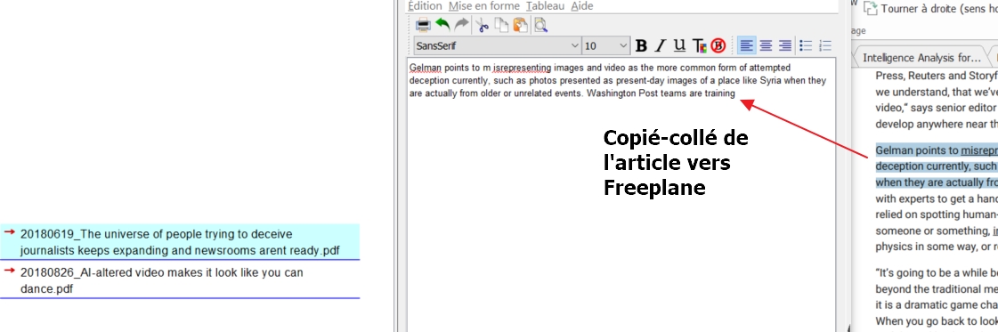Toggle italic formatting
Image resolution: width=998 pixels, height=332 pixels.
point(661,45)
